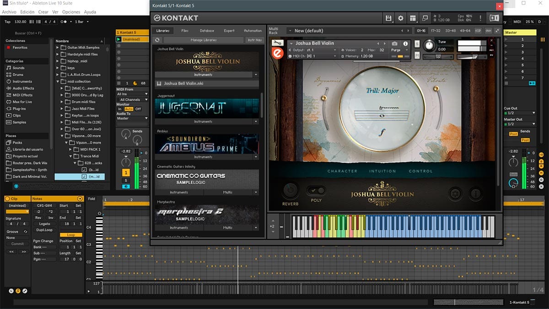Open the Crear menu
Screen dimensions: 549x309
(43, 12)
